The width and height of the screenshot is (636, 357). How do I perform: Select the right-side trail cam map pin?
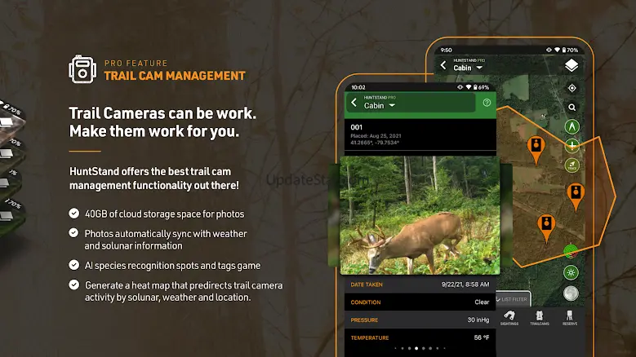click(x=576, y=197)
